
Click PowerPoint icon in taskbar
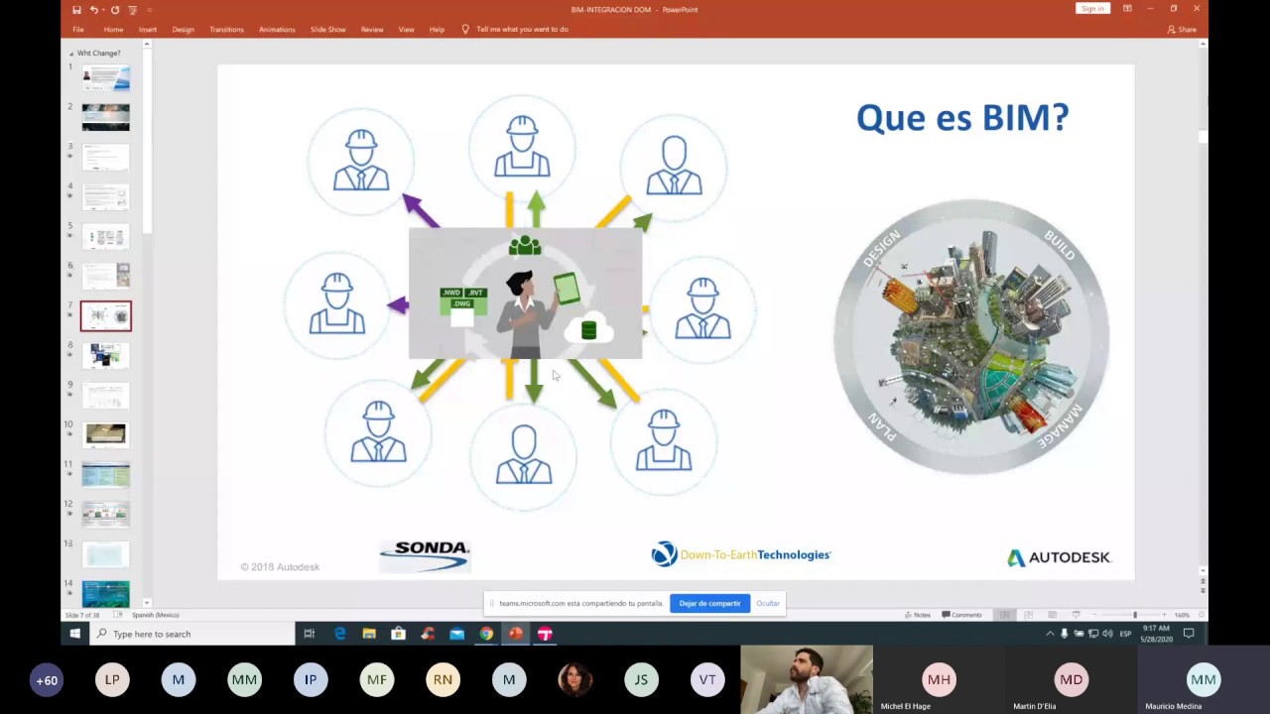tap(515, 634)
